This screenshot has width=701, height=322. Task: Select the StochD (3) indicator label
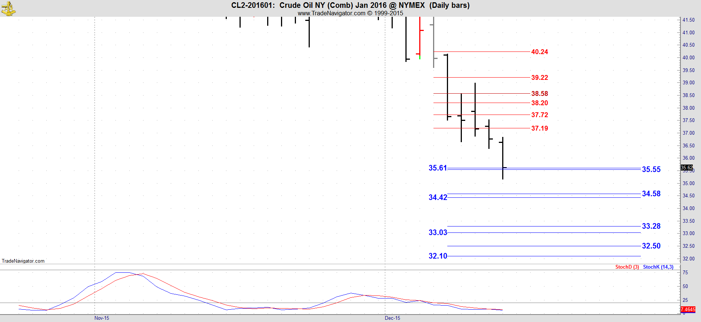coord(627,267)
